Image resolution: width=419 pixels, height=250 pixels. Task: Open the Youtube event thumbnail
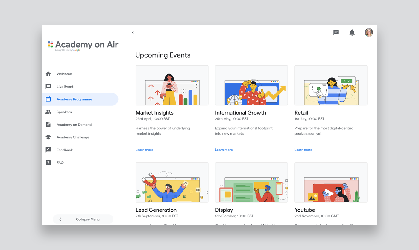click(331, 183)
